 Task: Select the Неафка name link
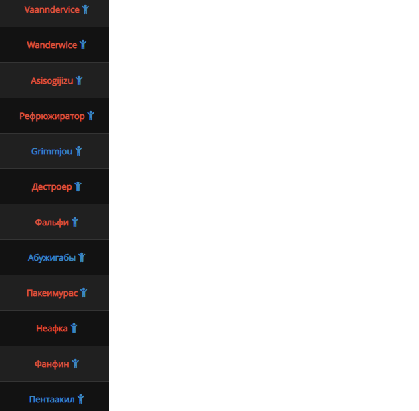point(52,329)
